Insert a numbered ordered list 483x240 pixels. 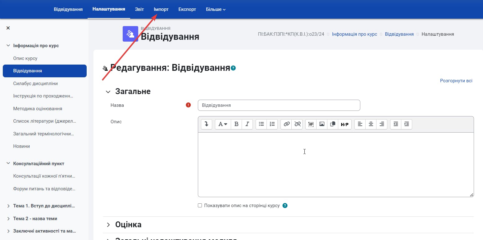click(272, 124)
